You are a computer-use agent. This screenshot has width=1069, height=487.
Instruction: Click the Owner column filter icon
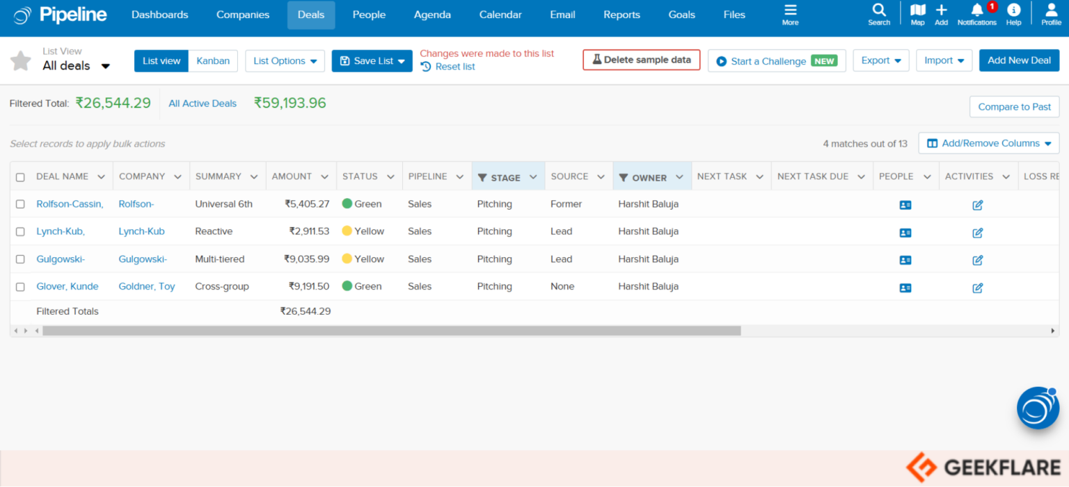(624, 178)
